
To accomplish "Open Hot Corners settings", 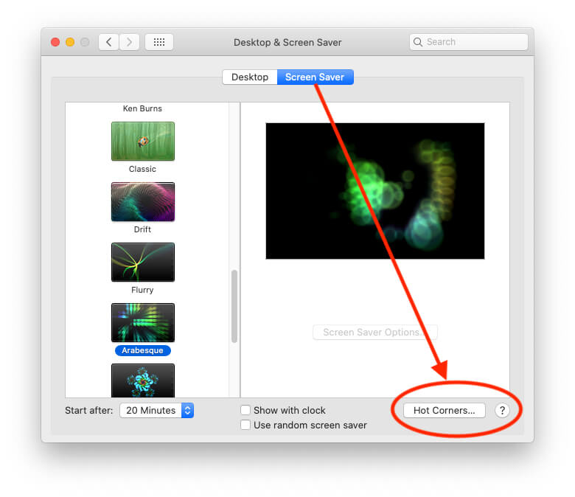I will pos(444,411).
